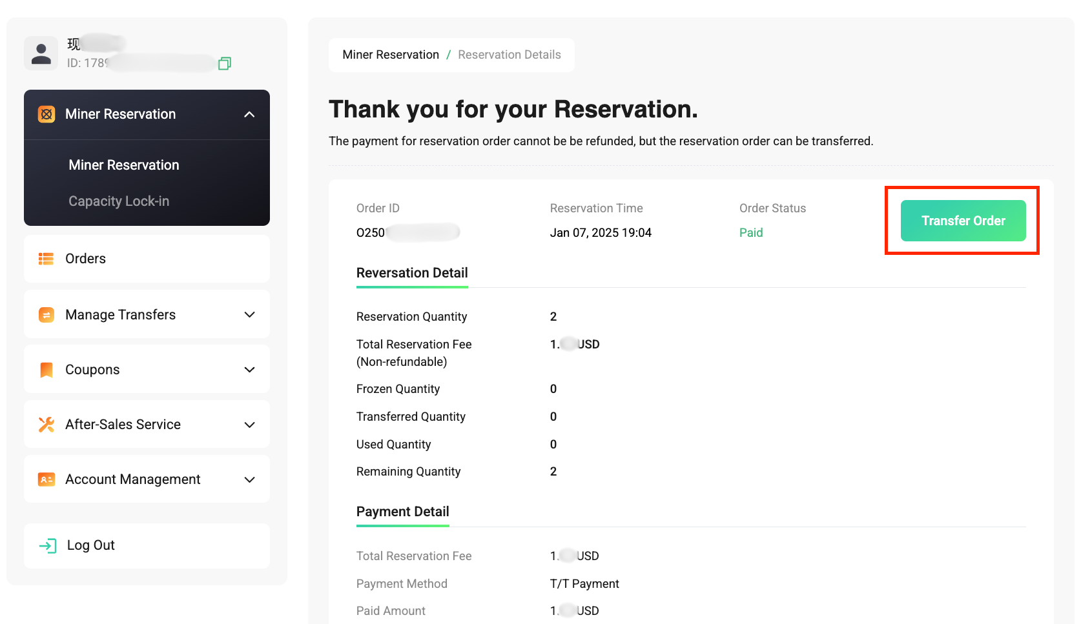Click the After-Sales Service wrench icon

pos(46,425)
